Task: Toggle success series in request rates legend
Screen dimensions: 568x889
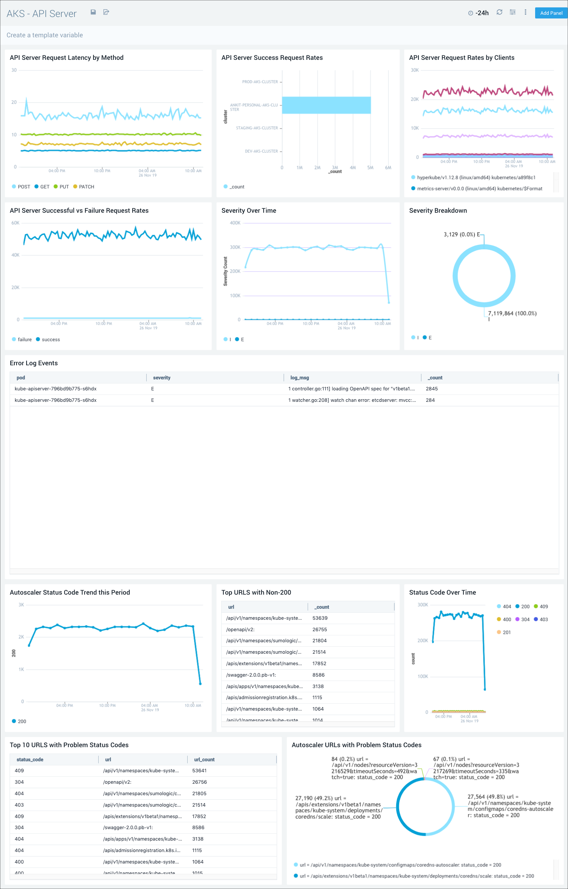Action: point(48,339)
